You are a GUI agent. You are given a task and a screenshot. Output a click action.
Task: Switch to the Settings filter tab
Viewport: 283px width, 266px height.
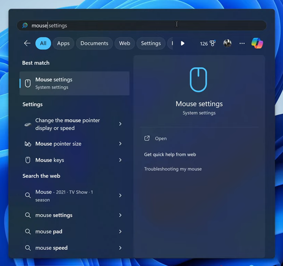pyautogui.click(x=151, y=43)
